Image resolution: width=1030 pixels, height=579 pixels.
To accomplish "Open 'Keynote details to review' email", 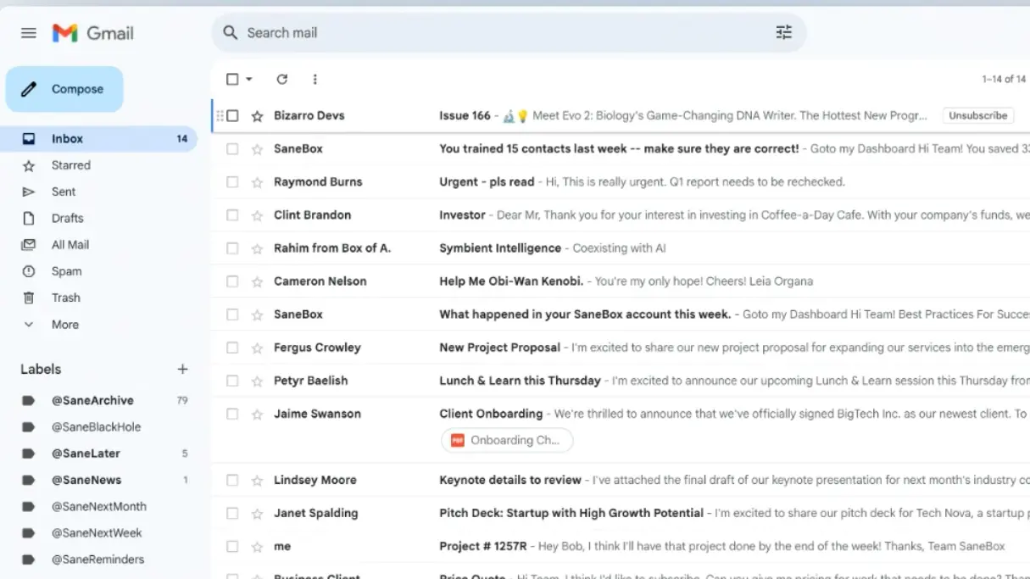I will click(620, 480).
